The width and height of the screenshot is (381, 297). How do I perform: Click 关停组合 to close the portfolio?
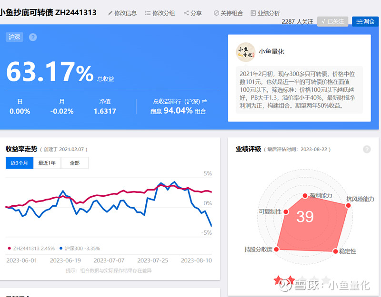pos(231,13)
